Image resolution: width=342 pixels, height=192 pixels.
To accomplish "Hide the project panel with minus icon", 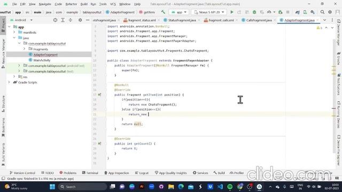I will [x=88, y=20].
